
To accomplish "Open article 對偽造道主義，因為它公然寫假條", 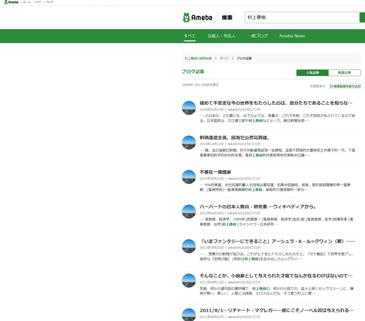I will [234, 138].
